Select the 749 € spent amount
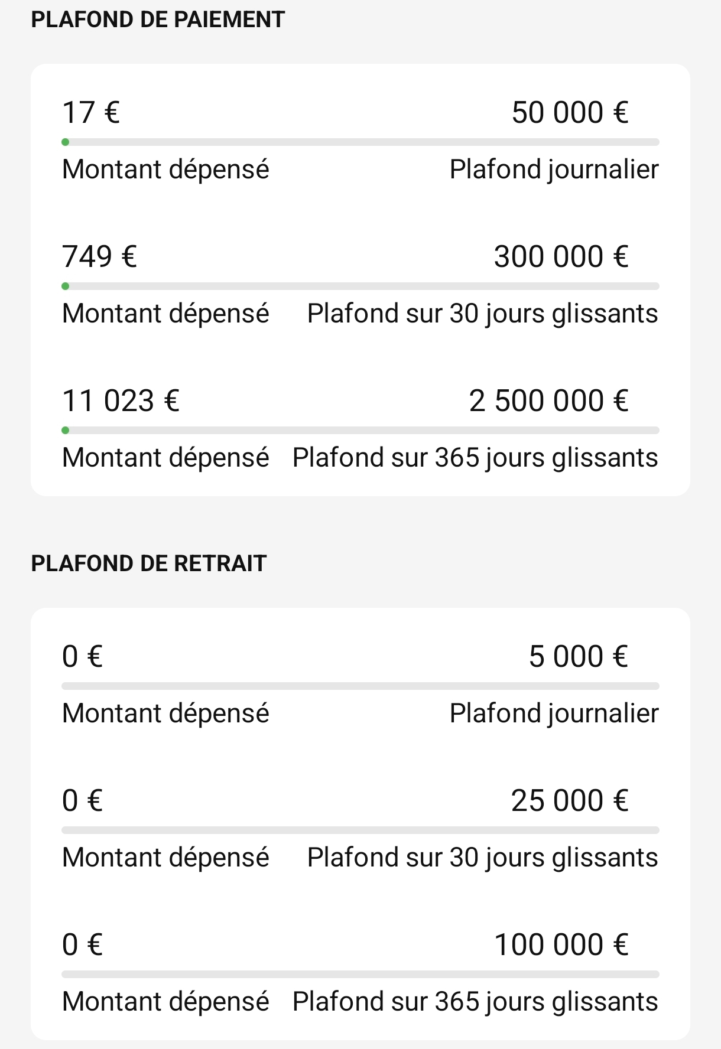Image resolution: width=721 pixels, height=1049 pixels. pyautogui.click(x=100, y=256)
